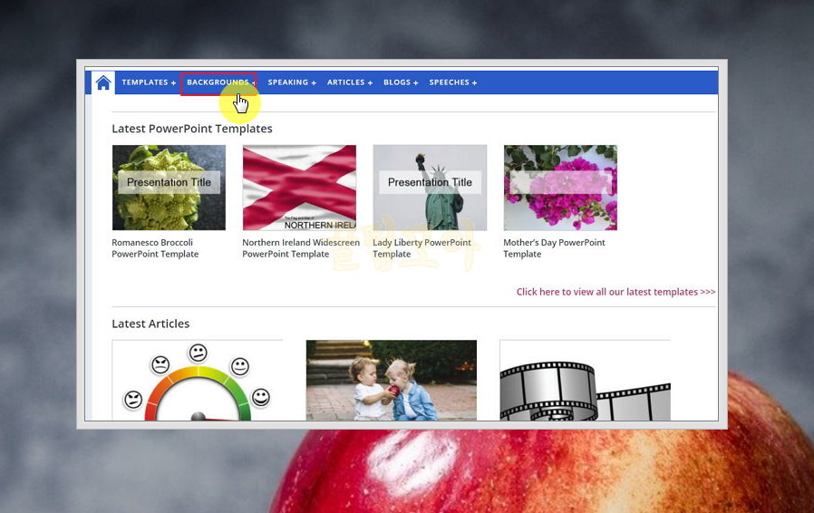This screenshot has width=814, height=513.
Task: Open the Blogs menu
Action: (x=401, y=82)
